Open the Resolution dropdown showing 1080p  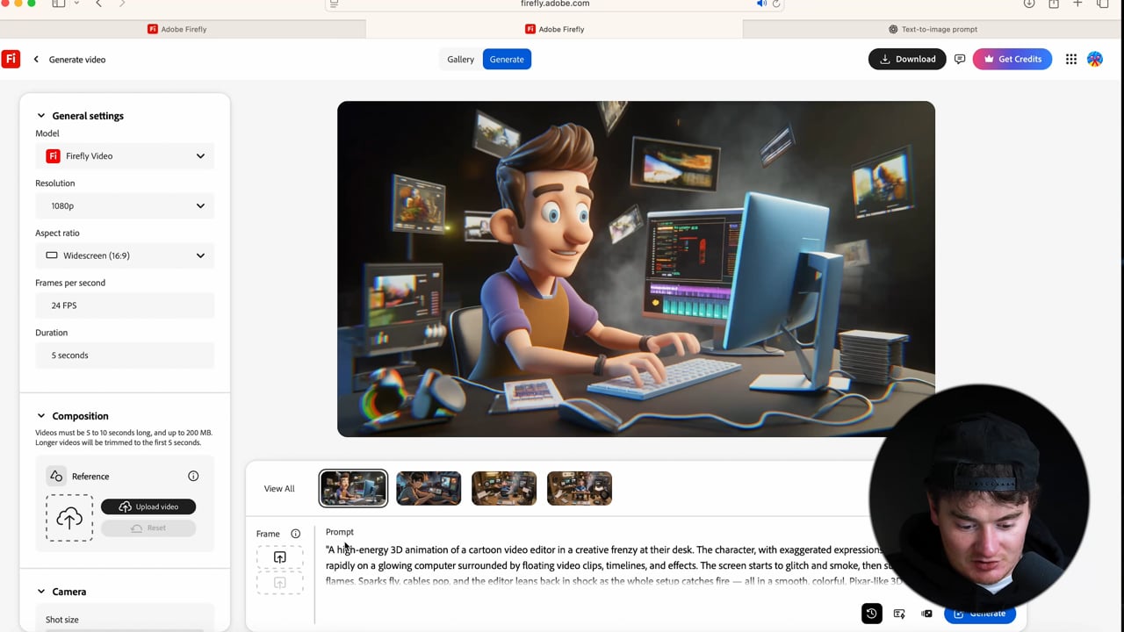pyautogui.click(x=125, y=206)
